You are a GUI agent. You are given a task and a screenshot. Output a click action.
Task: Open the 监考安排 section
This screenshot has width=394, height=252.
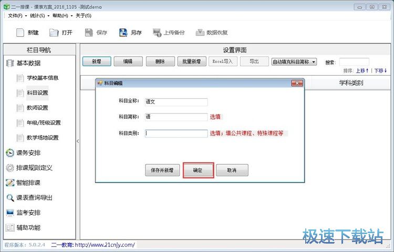coord(28,213)
